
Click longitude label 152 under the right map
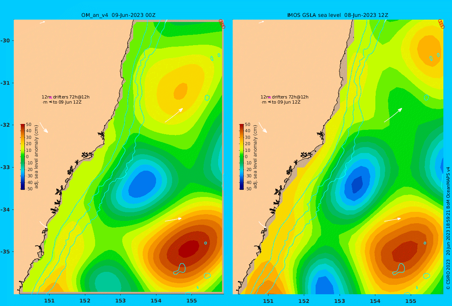(304, 301)
